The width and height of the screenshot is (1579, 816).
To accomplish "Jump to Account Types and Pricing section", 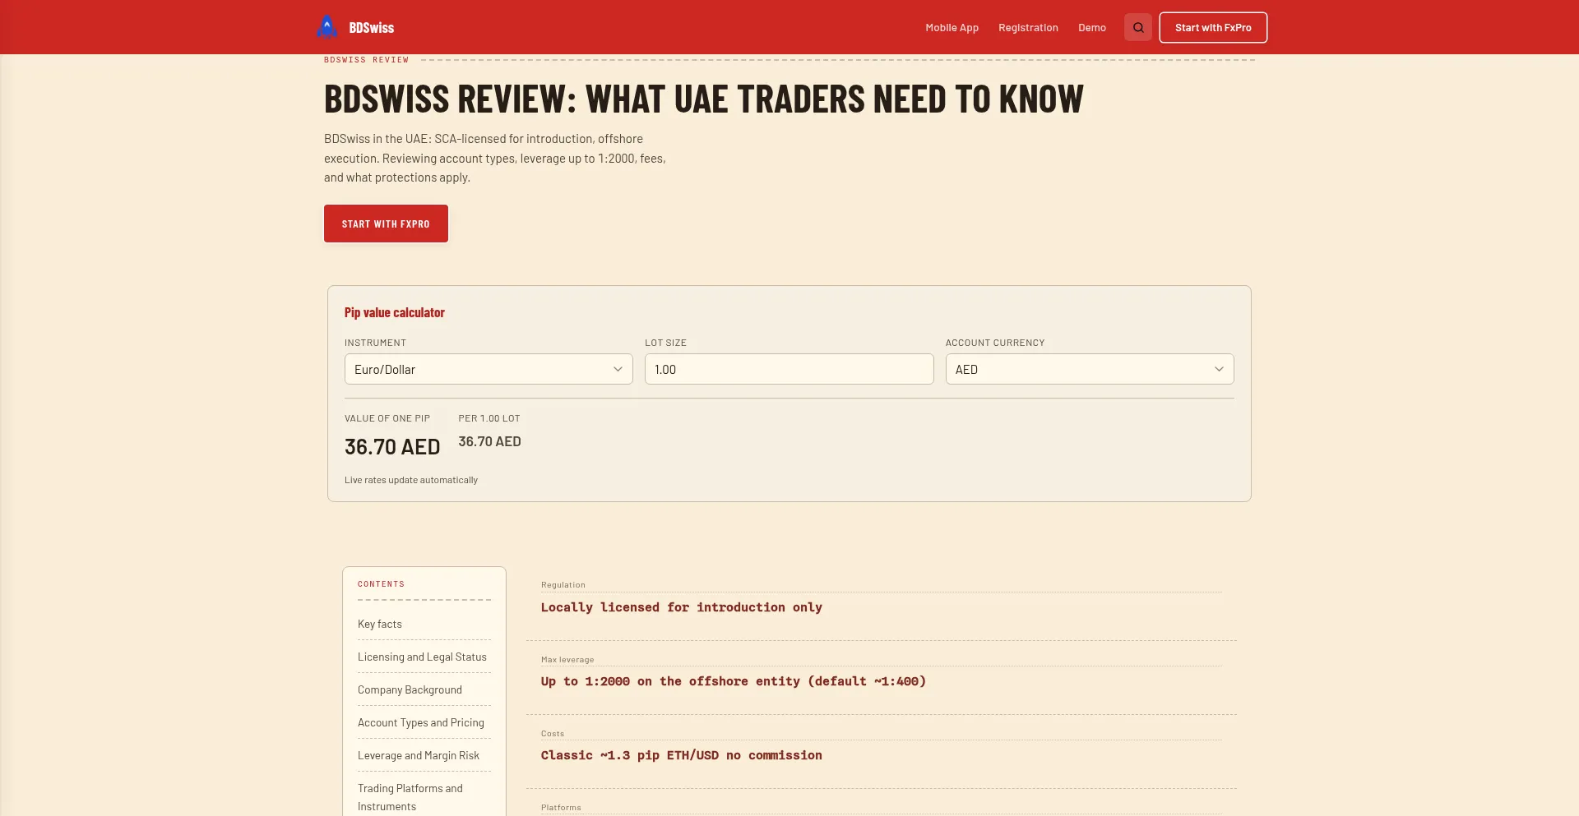I will tap(421, 722).
